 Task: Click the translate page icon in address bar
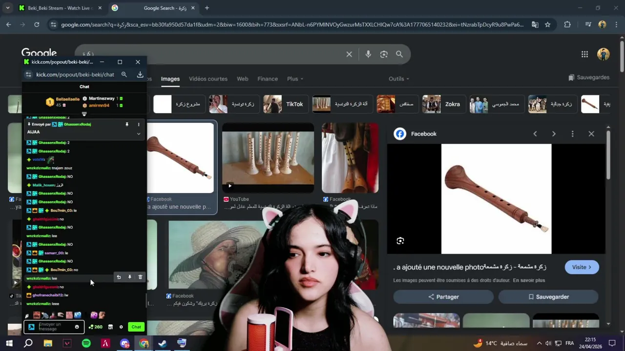[x=535, y=24]
